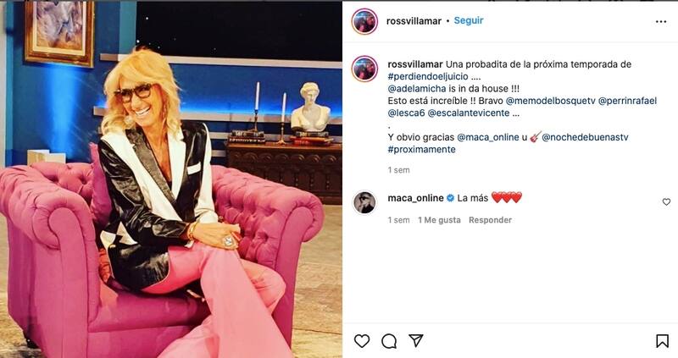Screen dimensions: 678x358
Task: Save the post with the bookmark icon
Action: click(x=662, y=341)
